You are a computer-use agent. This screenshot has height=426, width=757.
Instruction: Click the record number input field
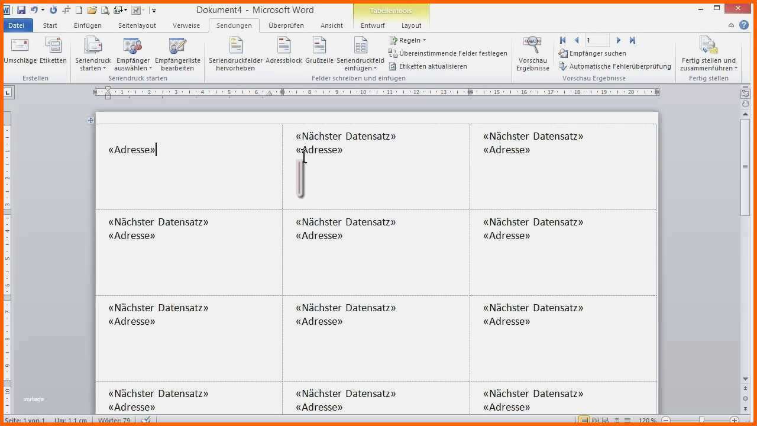coord(597,40)
